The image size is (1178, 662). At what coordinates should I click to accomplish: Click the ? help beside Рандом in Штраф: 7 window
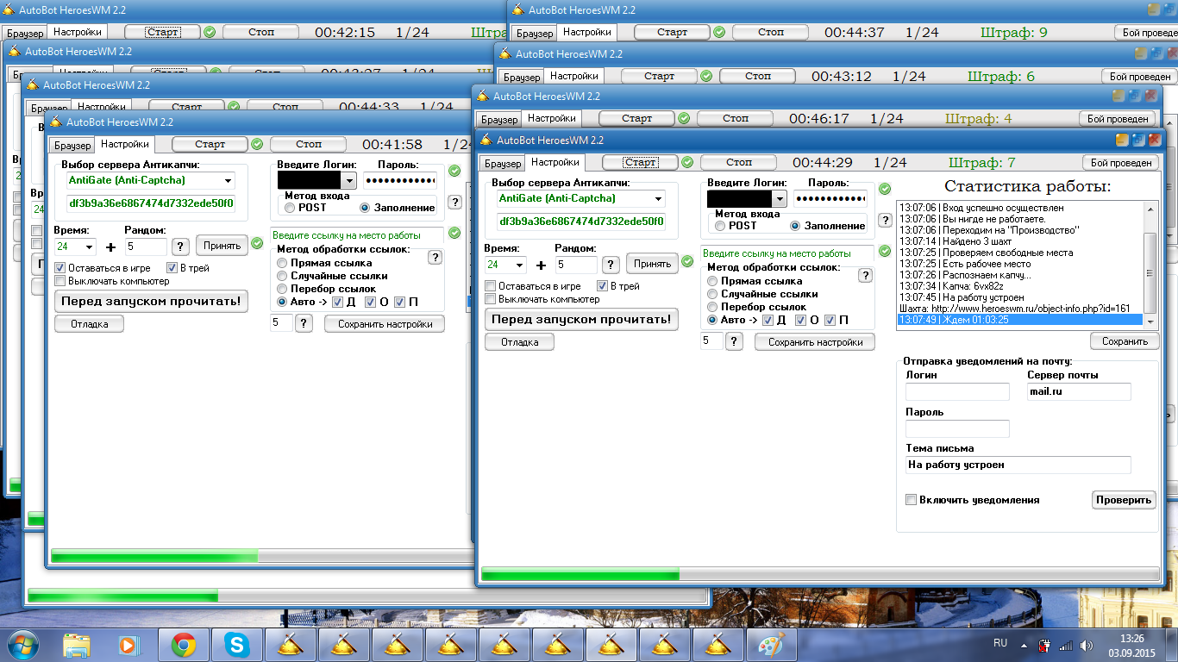[611, 265]
